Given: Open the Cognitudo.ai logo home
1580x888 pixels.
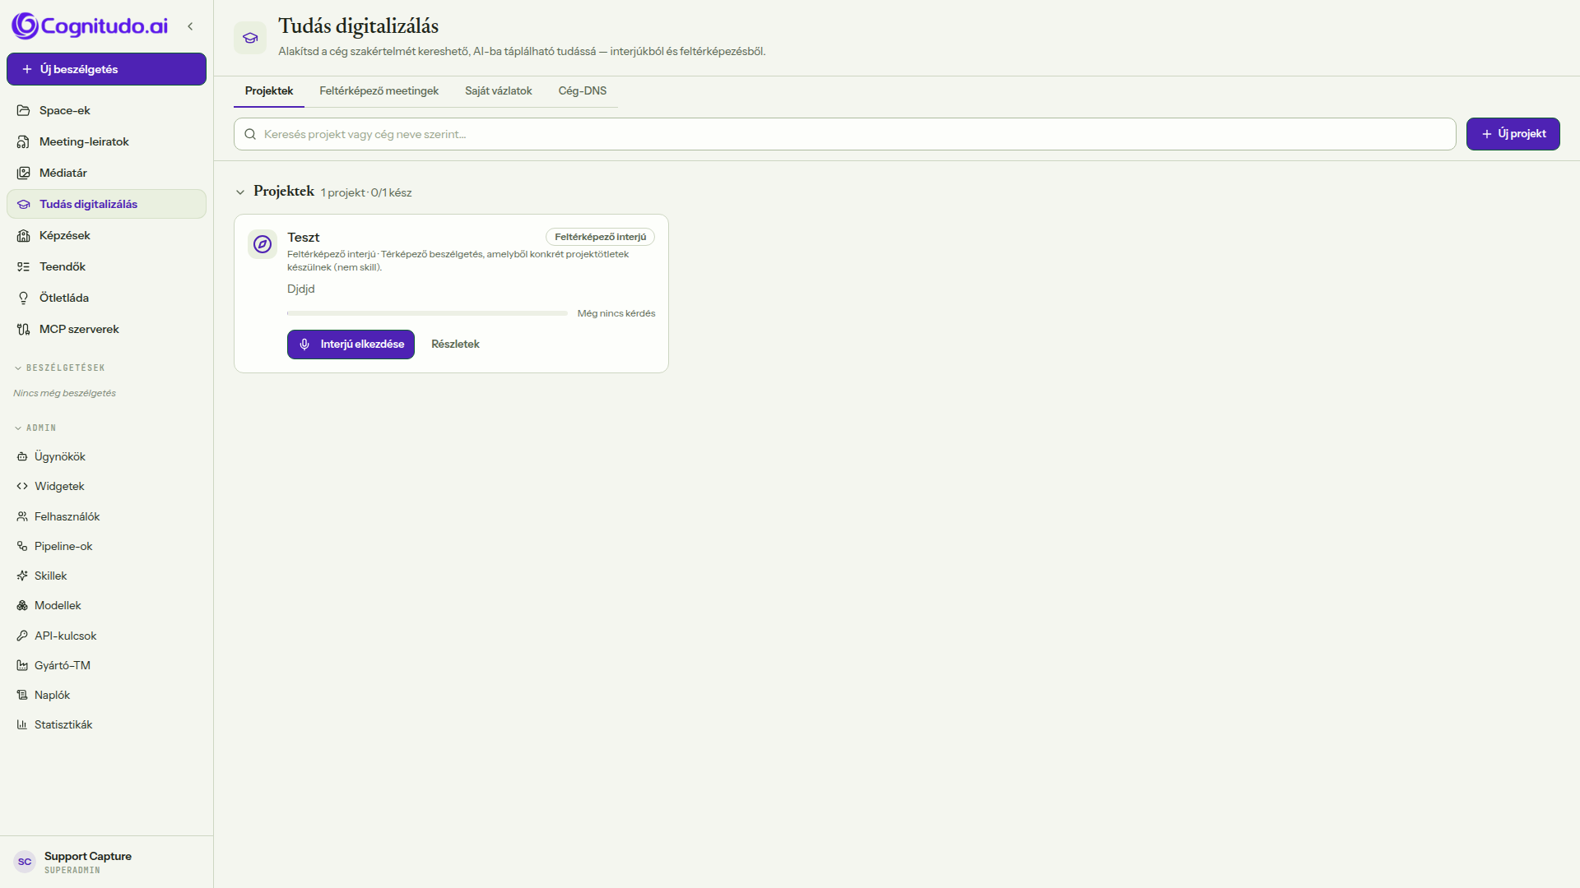Looking at the screenshot, I should pyautogui.click(x=90, y=26).
